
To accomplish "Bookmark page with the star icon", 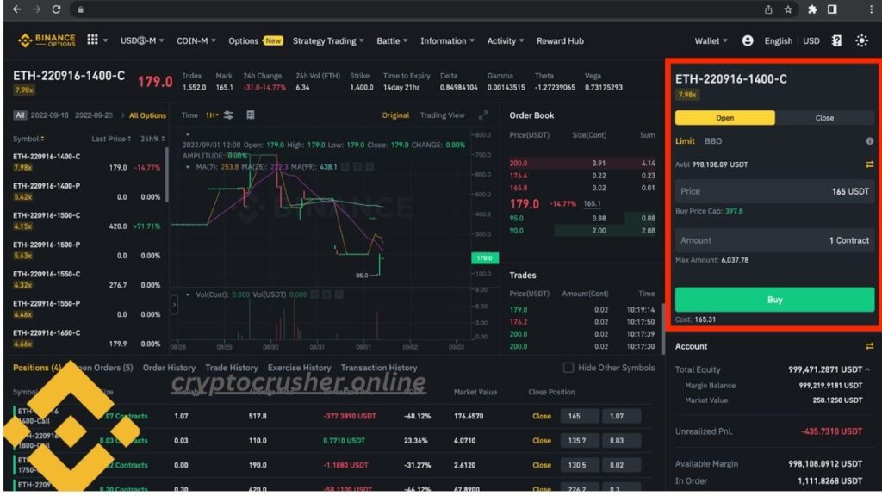I will pyautogui.click(x=788, y=9).
